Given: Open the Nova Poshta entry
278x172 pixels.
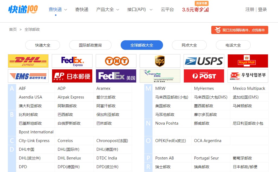Looking at the screenshot, I should point(167,123).
